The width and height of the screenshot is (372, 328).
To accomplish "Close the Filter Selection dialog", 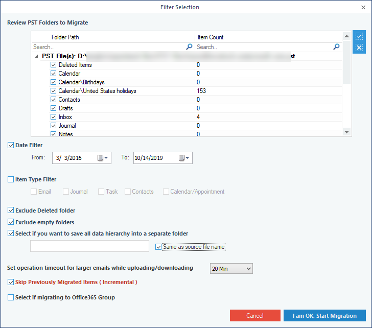I will [363, 7].
